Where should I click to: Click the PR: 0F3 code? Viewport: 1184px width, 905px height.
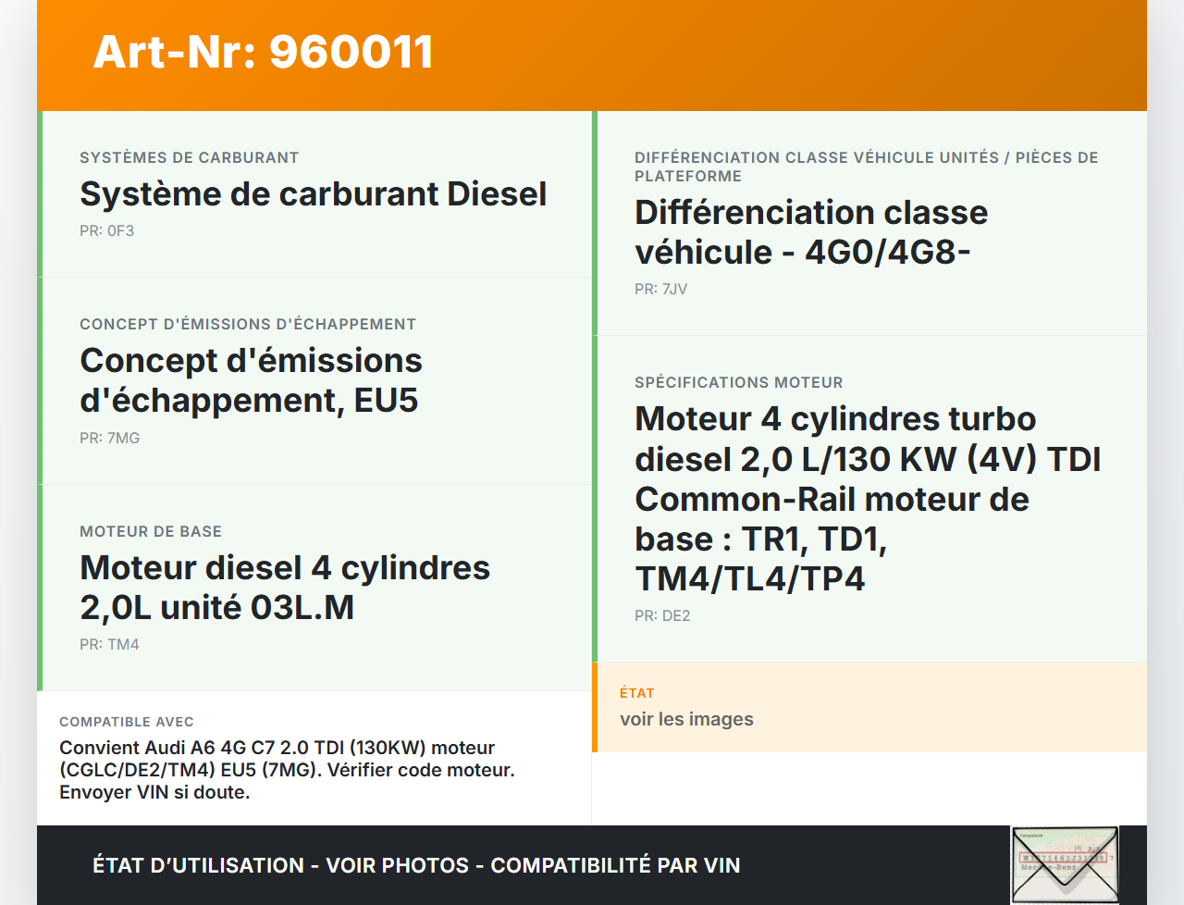106,231
